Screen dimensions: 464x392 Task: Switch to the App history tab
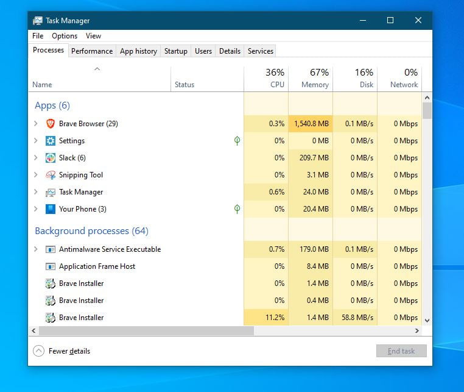(x=138, y=51)
